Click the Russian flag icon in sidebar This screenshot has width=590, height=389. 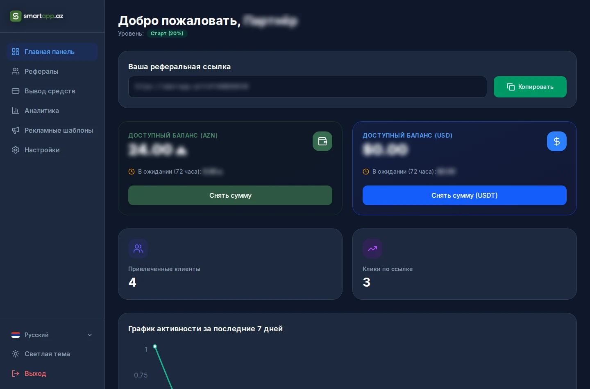(16, 335)
